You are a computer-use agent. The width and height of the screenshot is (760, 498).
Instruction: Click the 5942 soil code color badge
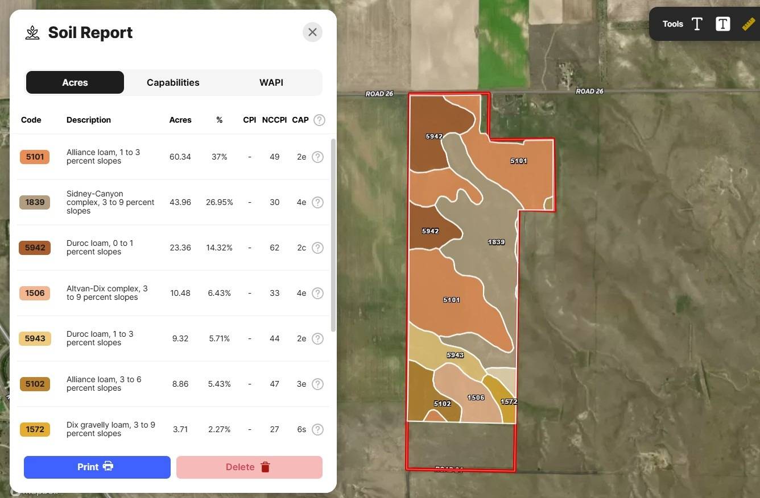click(x=35, y=248)
